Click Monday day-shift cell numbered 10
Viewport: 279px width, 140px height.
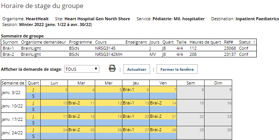point(54,103)
